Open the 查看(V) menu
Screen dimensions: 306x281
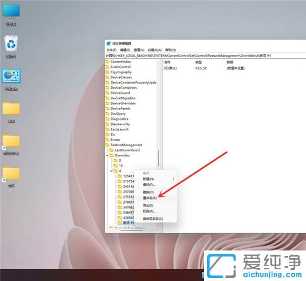click(139, 50)
